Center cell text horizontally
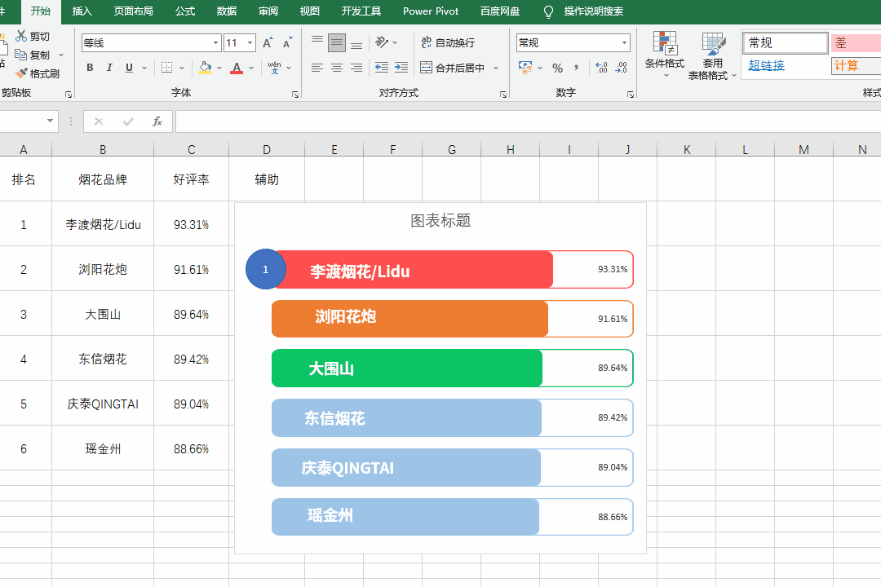The height and width of the screenshot is (587, 881). [337, 68]
